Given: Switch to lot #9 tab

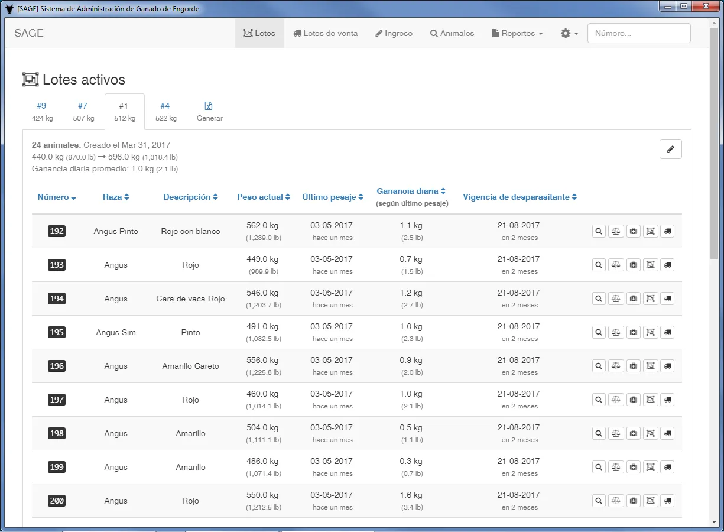Looking at the screenshot, I should click(x=42, y=111).
